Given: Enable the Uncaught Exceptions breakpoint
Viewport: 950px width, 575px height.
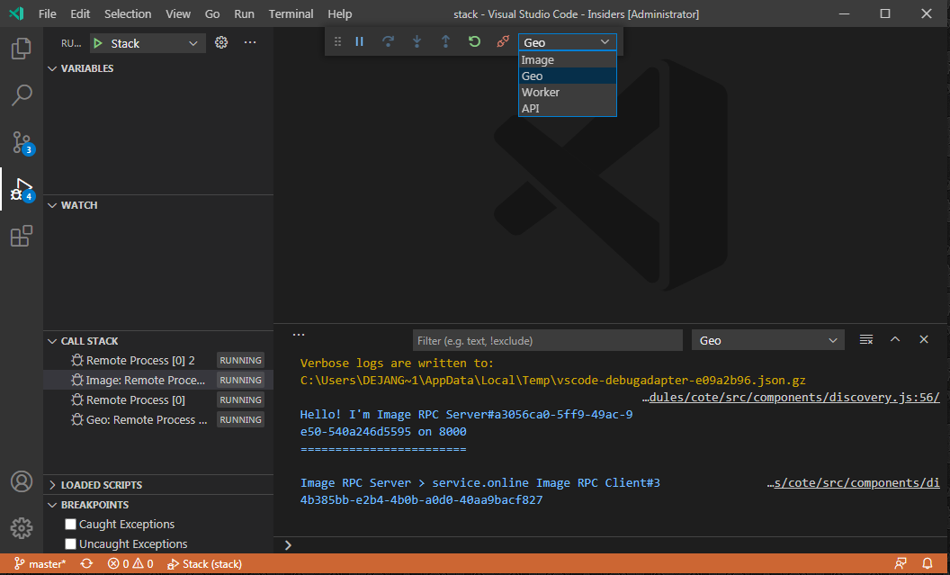Looking at the screenshot, I should (x=70, y=544).
